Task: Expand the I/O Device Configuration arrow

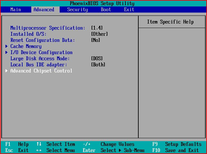Action: 6,53
